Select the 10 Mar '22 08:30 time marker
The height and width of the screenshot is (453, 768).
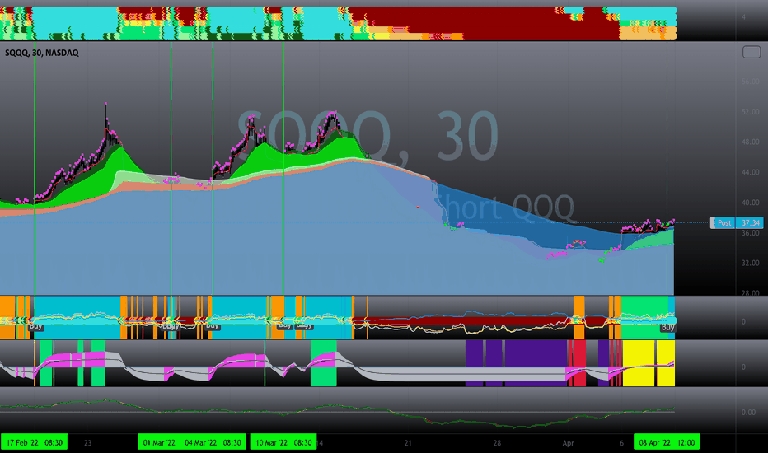283,443
